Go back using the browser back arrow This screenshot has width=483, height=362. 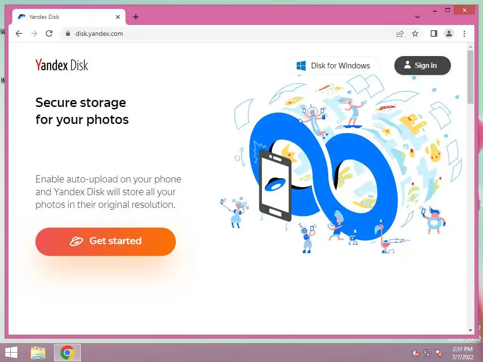19,33
